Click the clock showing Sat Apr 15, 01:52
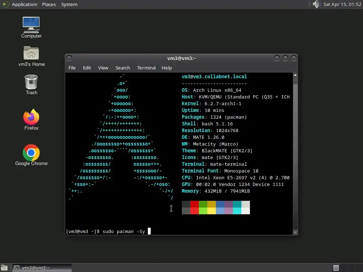 click(x=342, y=4)
